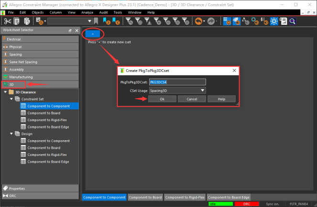317x207 pixels.
Task: Collapse the 3D Clearance folder
Action: click(x=5, y=92)
